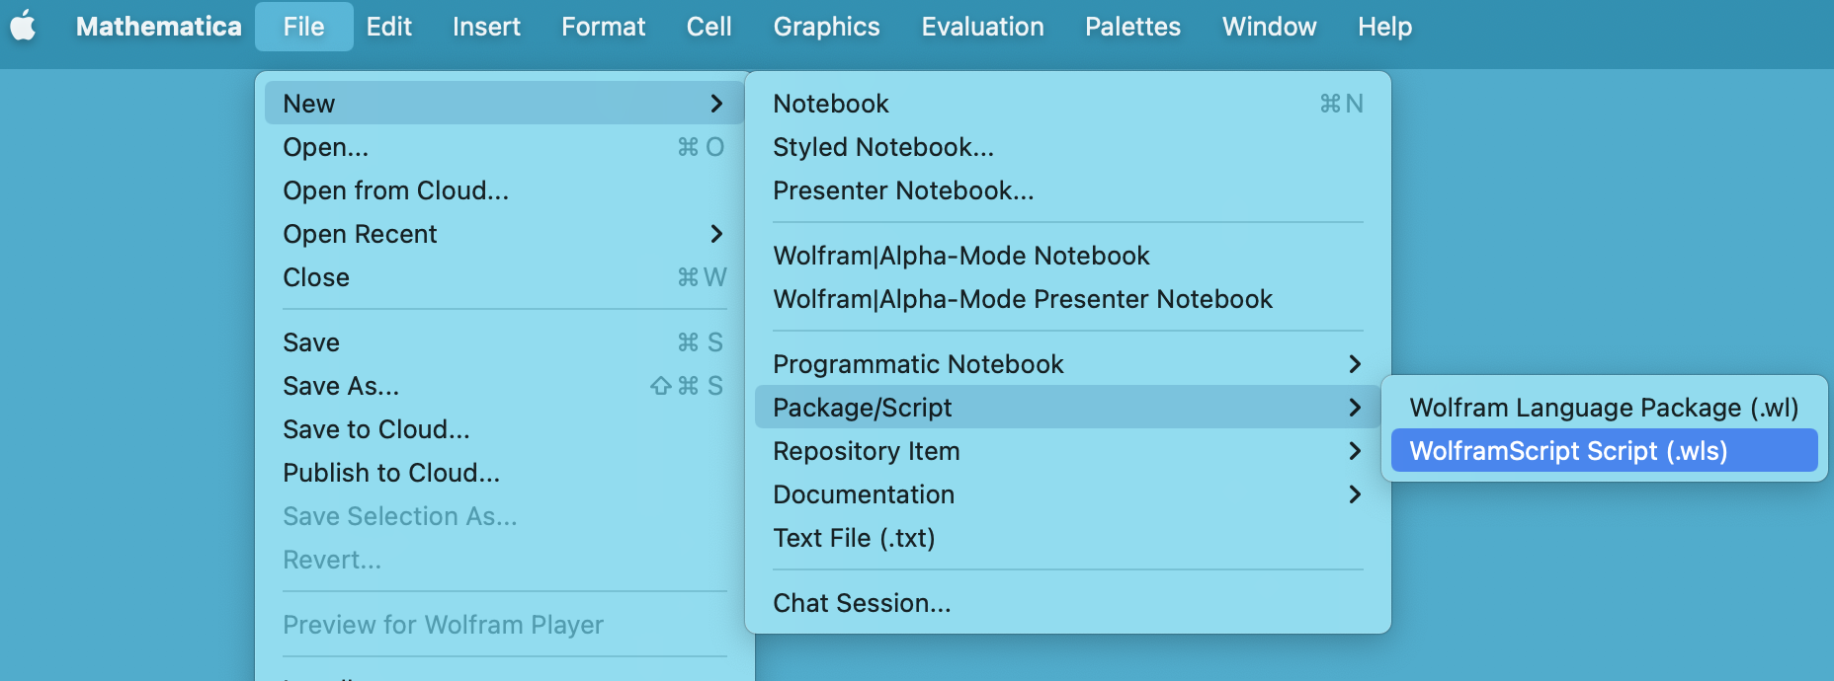Open the Edit menu
The width and height of the screenshot is (1834, 681).
[388, 27]
